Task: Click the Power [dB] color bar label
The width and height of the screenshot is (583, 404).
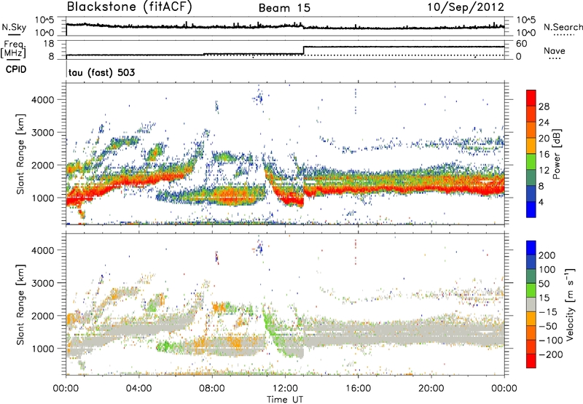Action: click(x=556, y=155)
